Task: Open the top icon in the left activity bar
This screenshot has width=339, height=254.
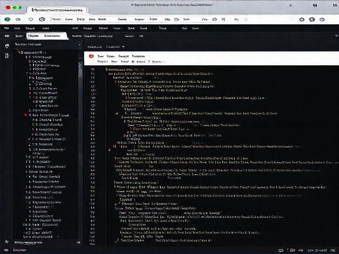Action: click(7, 45)
